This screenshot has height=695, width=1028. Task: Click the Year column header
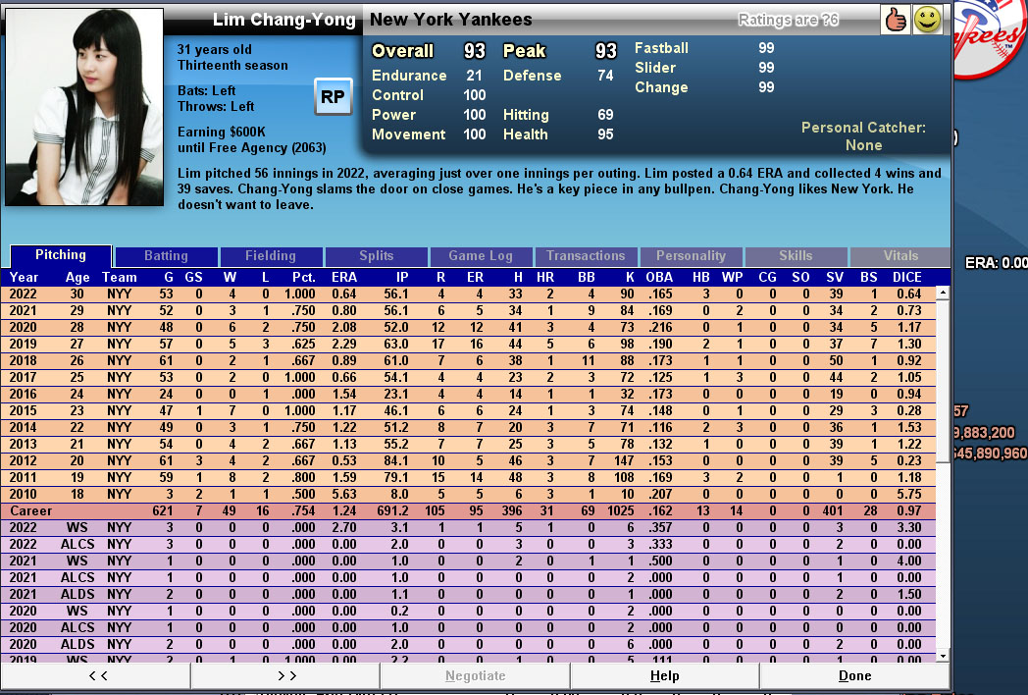(24, 277)
